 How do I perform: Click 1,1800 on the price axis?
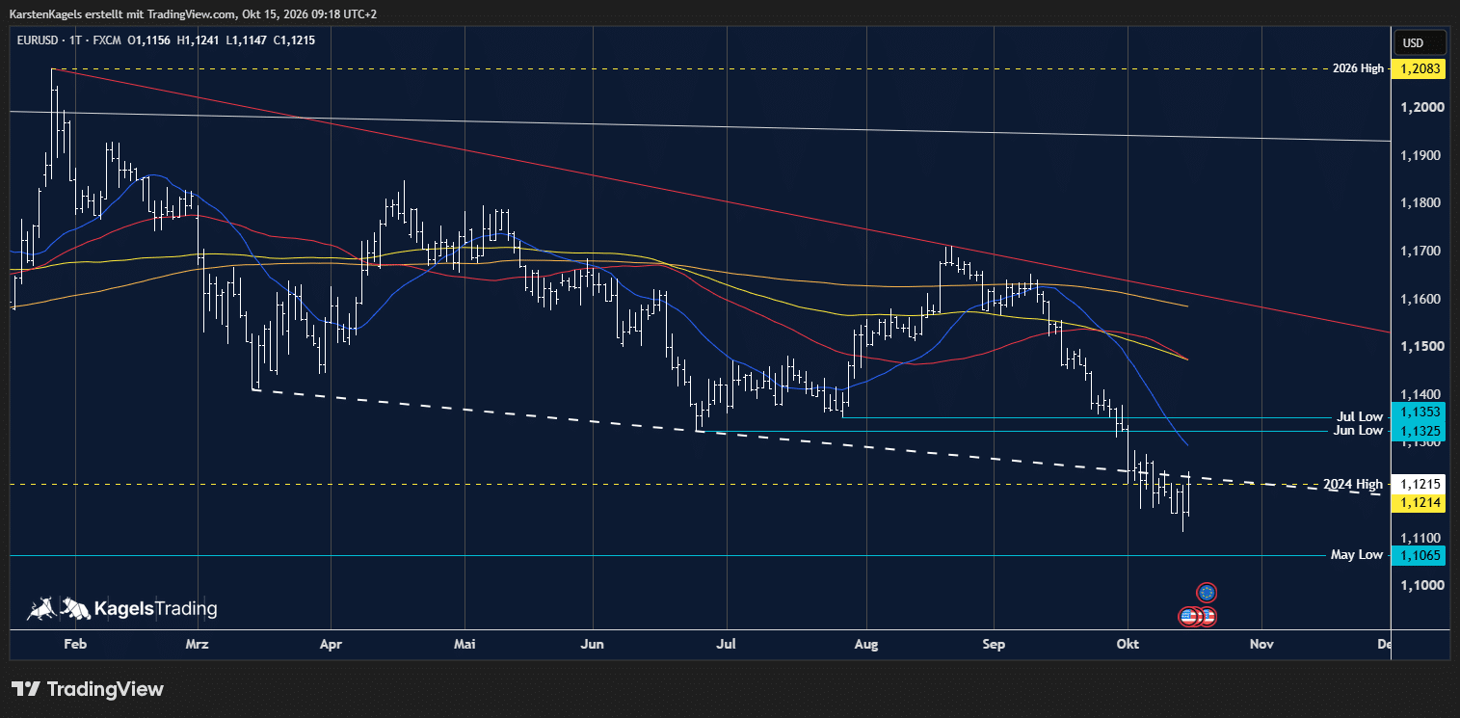1420,203
